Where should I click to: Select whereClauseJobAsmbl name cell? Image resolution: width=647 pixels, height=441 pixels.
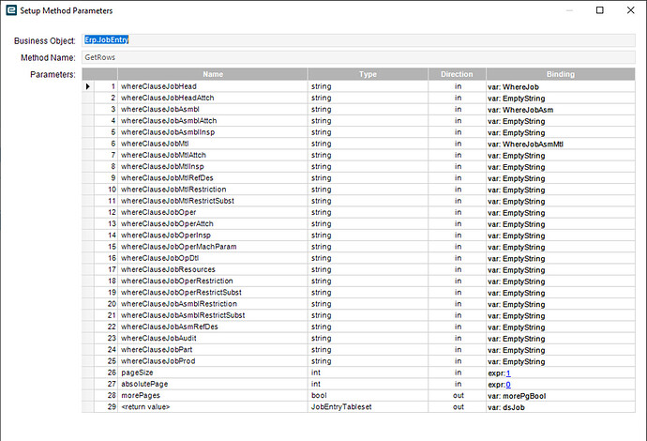point(213,110)
